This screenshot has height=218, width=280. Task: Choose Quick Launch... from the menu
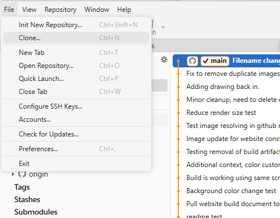(x=76, y=79)
